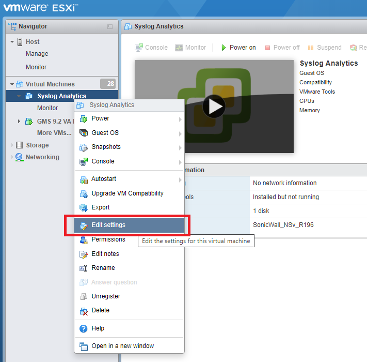Click the Export icon in context menu

tap(83, 207)
